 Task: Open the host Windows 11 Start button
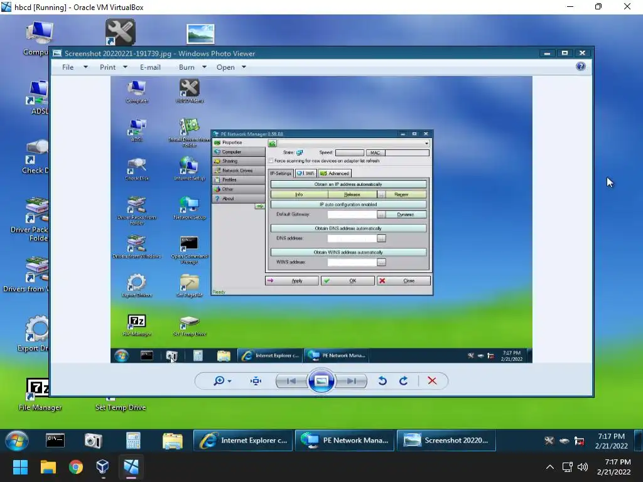[20, 467]
